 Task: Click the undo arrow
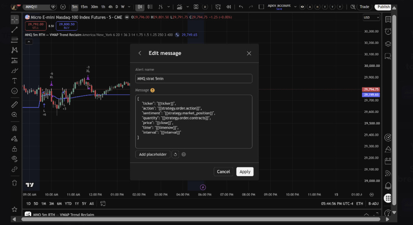point(241,7)
